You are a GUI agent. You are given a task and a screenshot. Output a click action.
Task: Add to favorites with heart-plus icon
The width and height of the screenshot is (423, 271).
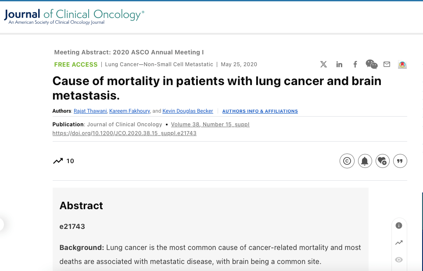click(382, 161)
